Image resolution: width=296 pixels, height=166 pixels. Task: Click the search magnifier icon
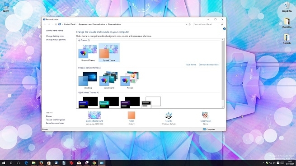(x=222, y=24)
